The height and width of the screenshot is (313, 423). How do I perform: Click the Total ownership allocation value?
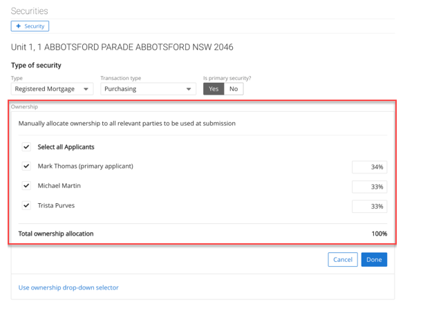pos(379,234)
